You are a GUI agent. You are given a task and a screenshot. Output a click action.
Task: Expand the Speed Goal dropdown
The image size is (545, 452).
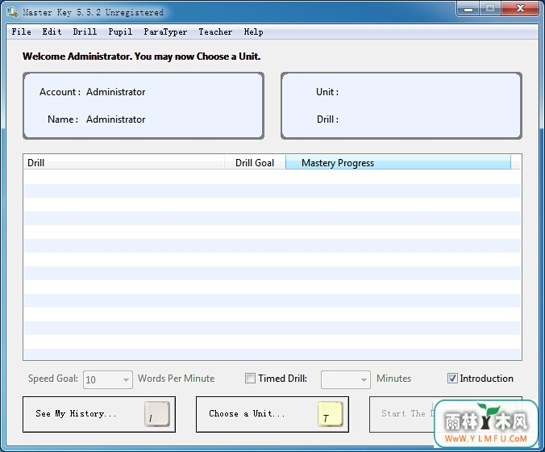coord(126,379)
